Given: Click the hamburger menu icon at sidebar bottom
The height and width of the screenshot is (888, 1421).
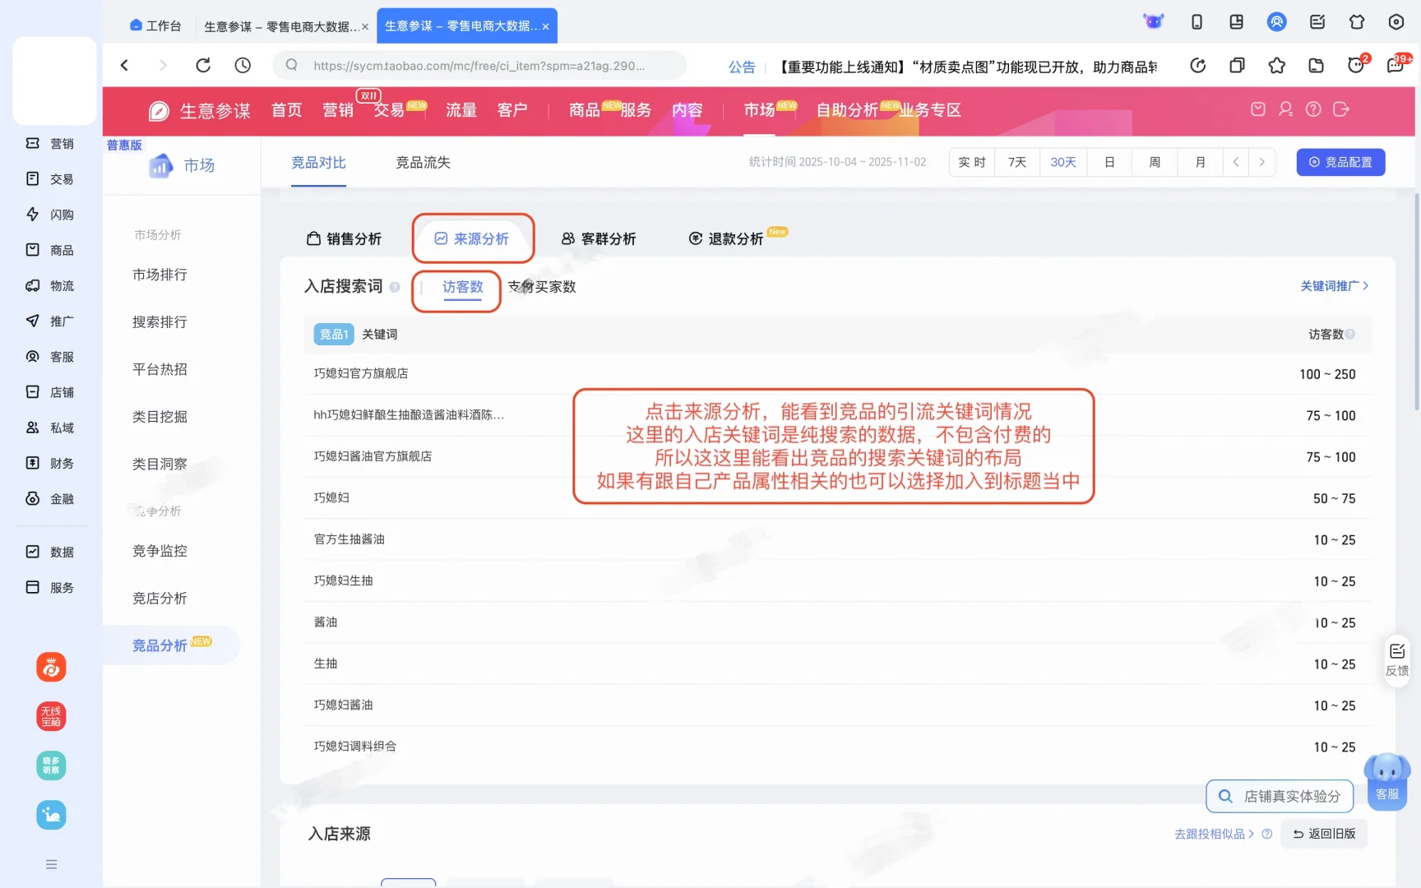Looking at the screenshot, I should click(51, 864).
